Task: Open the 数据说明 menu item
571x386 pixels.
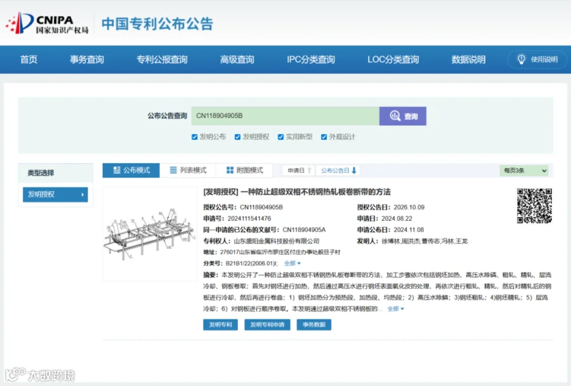Action: (x=469, y=60)
